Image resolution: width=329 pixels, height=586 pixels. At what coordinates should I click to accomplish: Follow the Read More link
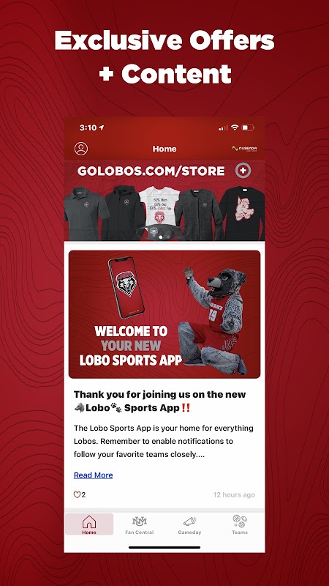click(x=94, y=475)
